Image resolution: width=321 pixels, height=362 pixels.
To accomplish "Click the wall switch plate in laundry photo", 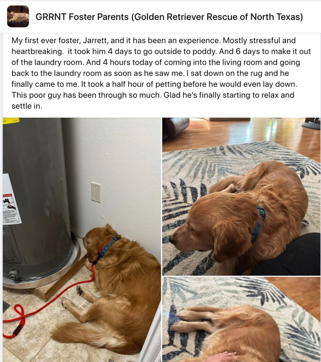I will pos(96,192).
